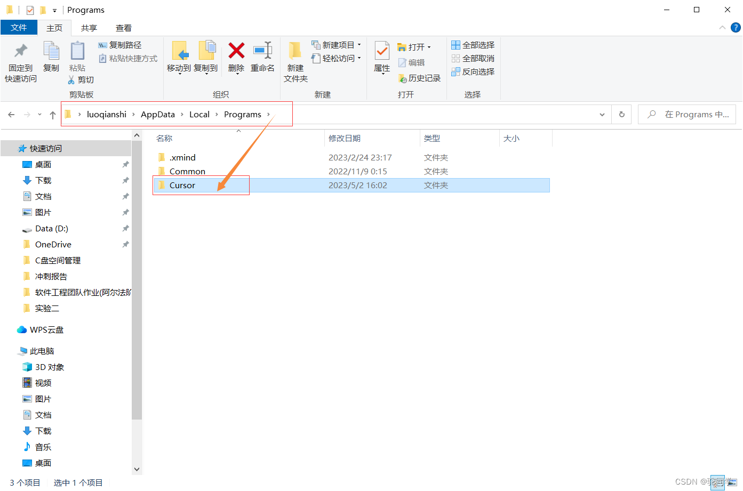Open the Open (打开) dropdown button
This screenshot has height=491, width=743.
click(414, 47)
